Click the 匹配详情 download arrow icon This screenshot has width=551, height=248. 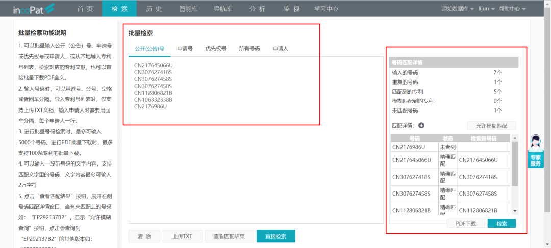coord(421,126)
